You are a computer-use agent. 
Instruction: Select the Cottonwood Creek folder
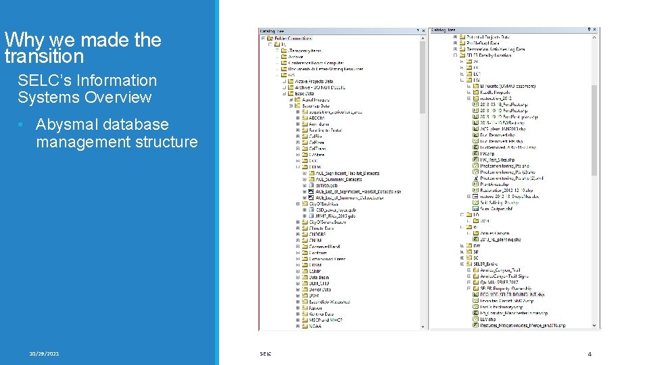tap(327, 259)
